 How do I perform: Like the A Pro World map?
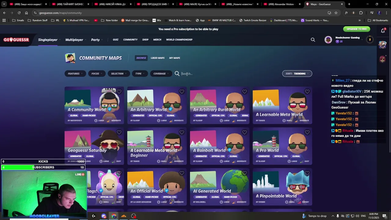[307, 132]
